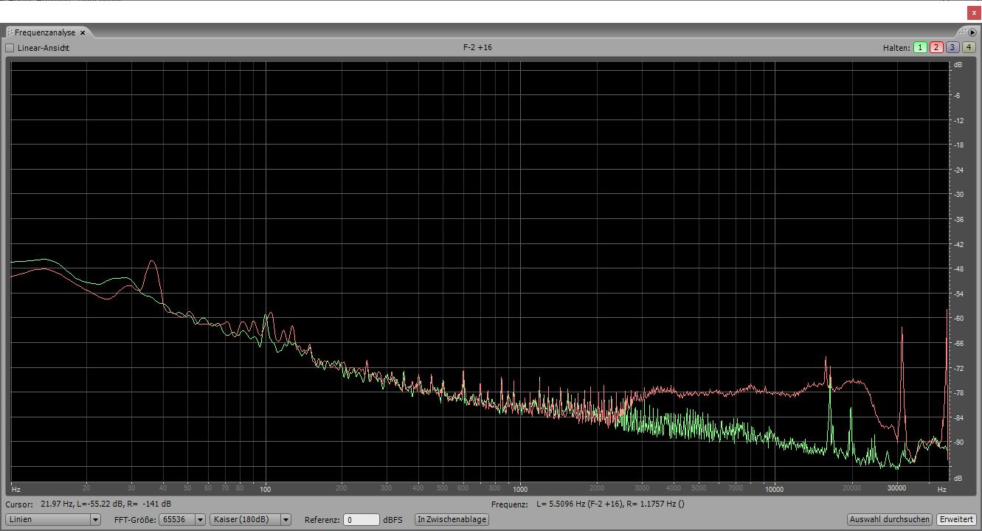The image size is (982, 531).
Task: Open the Linien graph style dropdown
Action: point(54,519)
